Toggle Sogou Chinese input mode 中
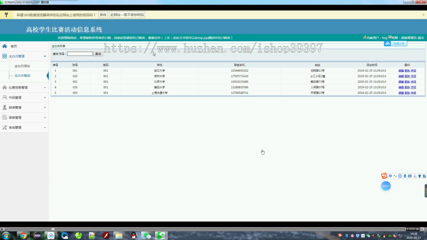Image resolution: width=427 pixels, height=240 pixels. [390, 176]
